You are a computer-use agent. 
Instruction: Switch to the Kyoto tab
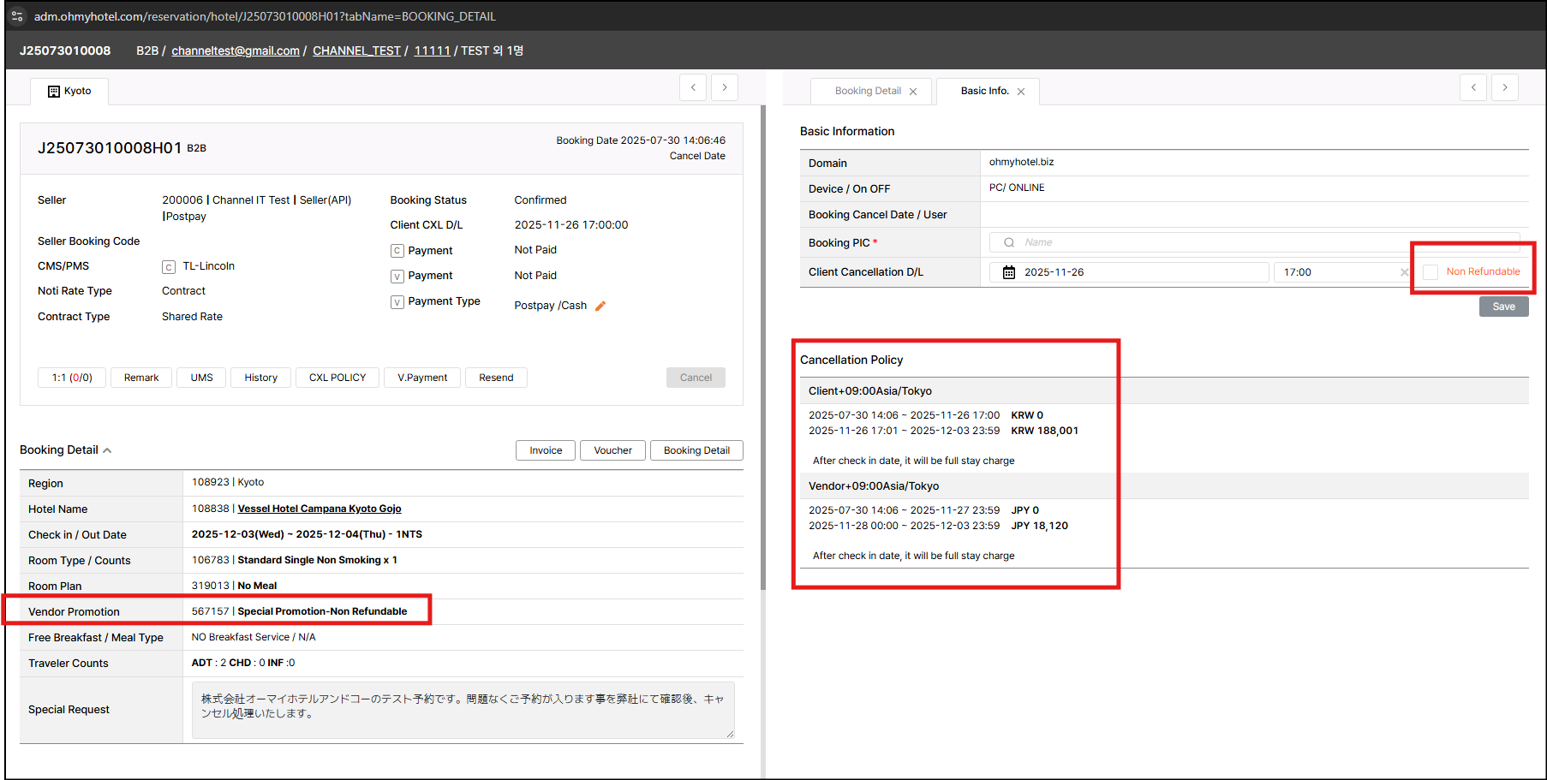point(69,91)
